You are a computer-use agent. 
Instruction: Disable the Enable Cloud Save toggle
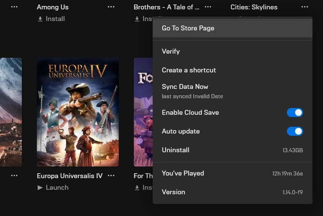[295, 112]
